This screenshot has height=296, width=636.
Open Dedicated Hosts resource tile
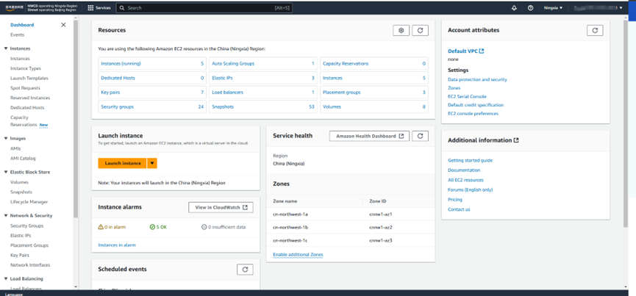[x=152, y=78]
